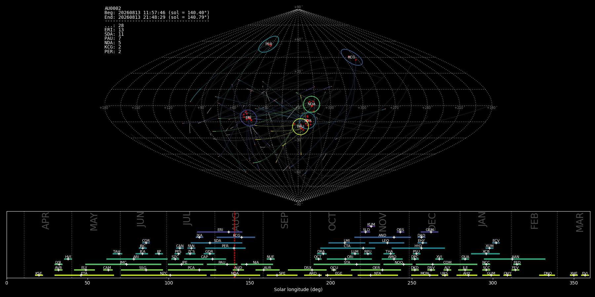Click the 'DEC' month label
Screen dimensions: 595x297
(x=432, y=221)
